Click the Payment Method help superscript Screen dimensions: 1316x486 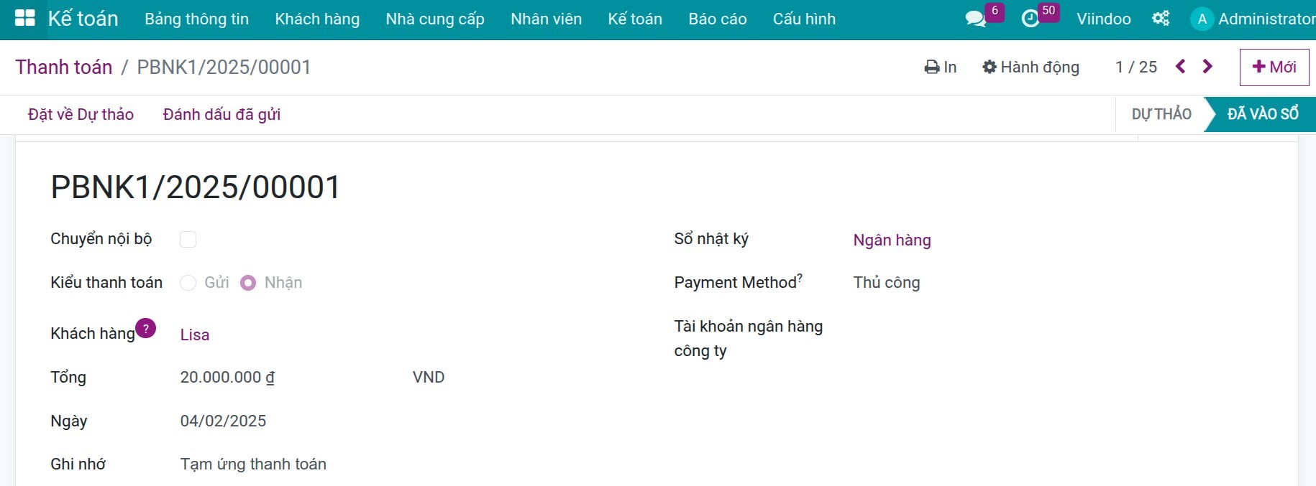(x=800, y=277)
